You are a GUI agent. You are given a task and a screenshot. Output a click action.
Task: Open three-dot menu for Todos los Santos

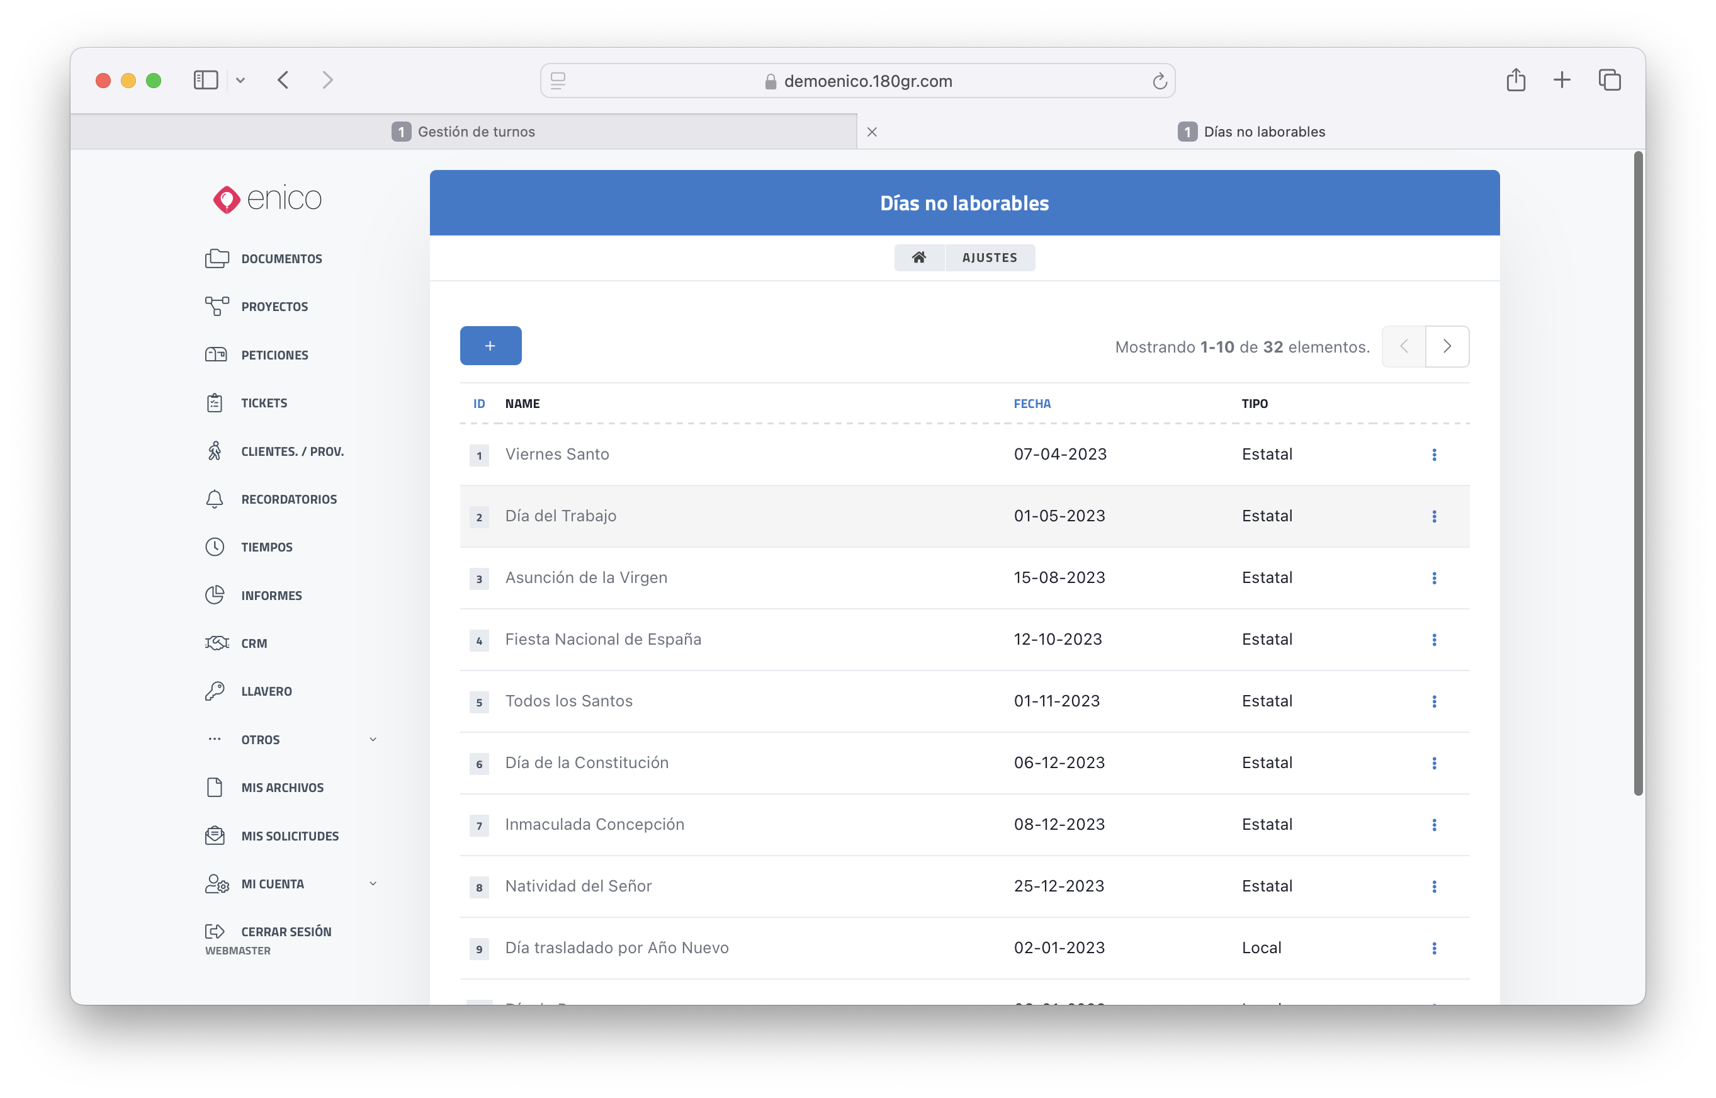coord(1434,701)
